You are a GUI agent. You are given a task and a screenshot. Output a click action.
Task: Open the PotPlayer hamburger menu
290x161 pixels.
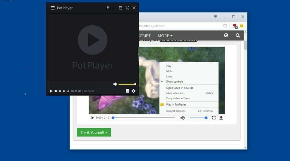pos(53,8)
